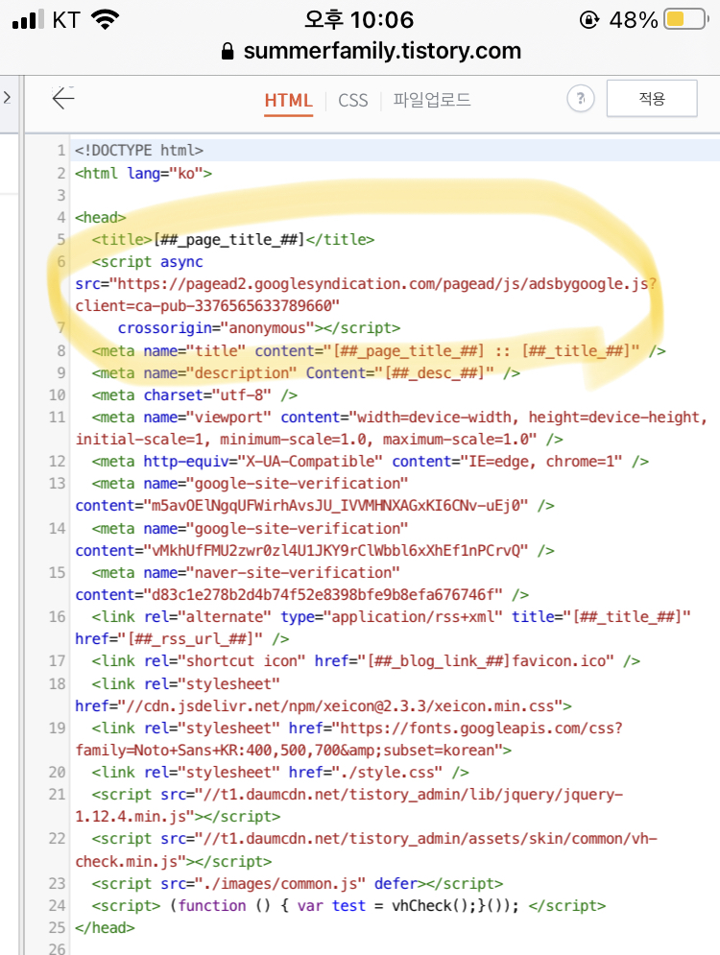Apply changes with 적용 button
Viewport: 720px width, 955px height.
[652, 98]
